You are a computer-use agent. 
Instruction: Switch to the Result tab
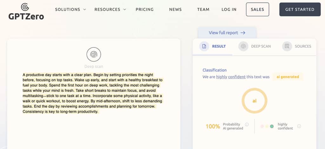click(212, 46)
